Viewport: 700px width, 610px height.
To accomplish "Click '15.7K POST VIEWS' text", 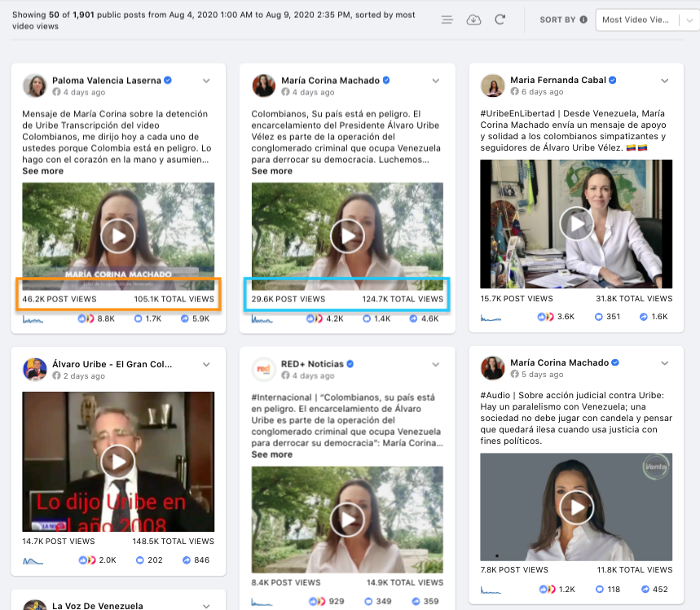I will click(517, 299).
